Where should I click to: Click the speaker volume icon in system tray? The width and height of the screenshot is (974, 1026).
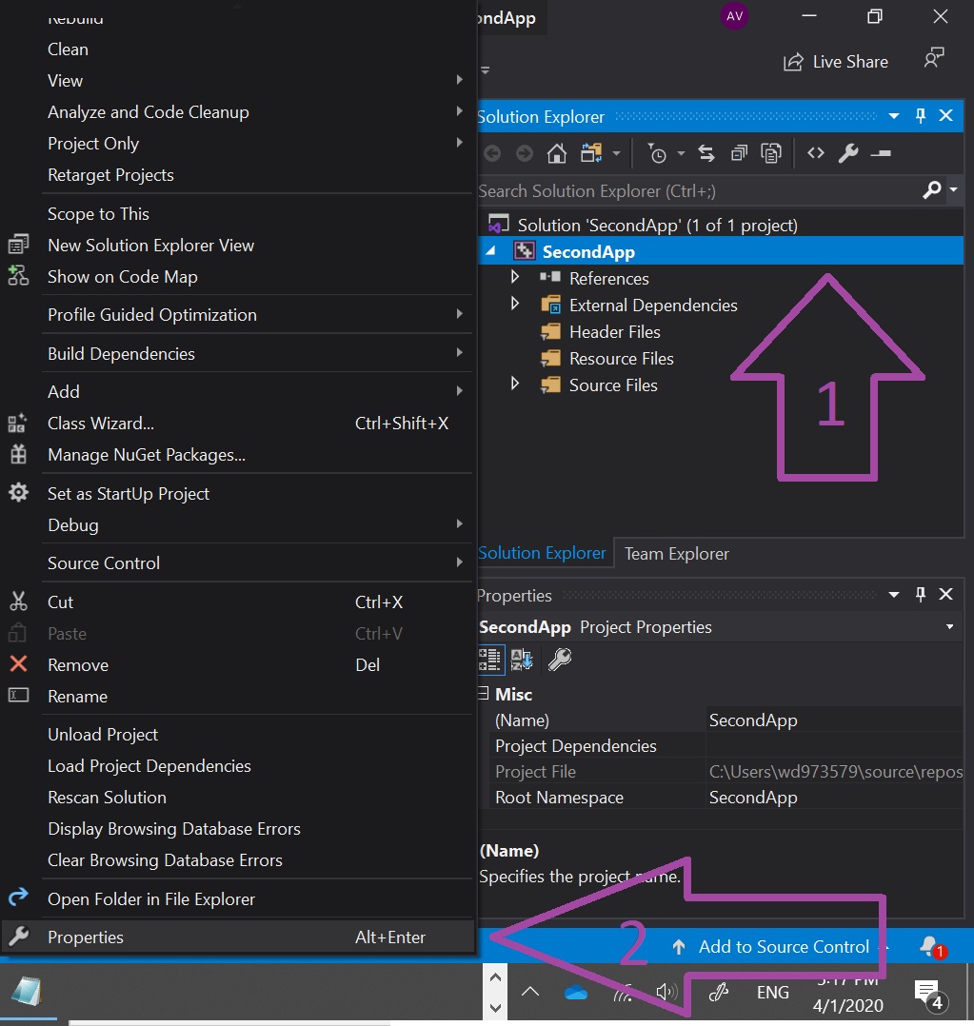[x=666, y=993]
